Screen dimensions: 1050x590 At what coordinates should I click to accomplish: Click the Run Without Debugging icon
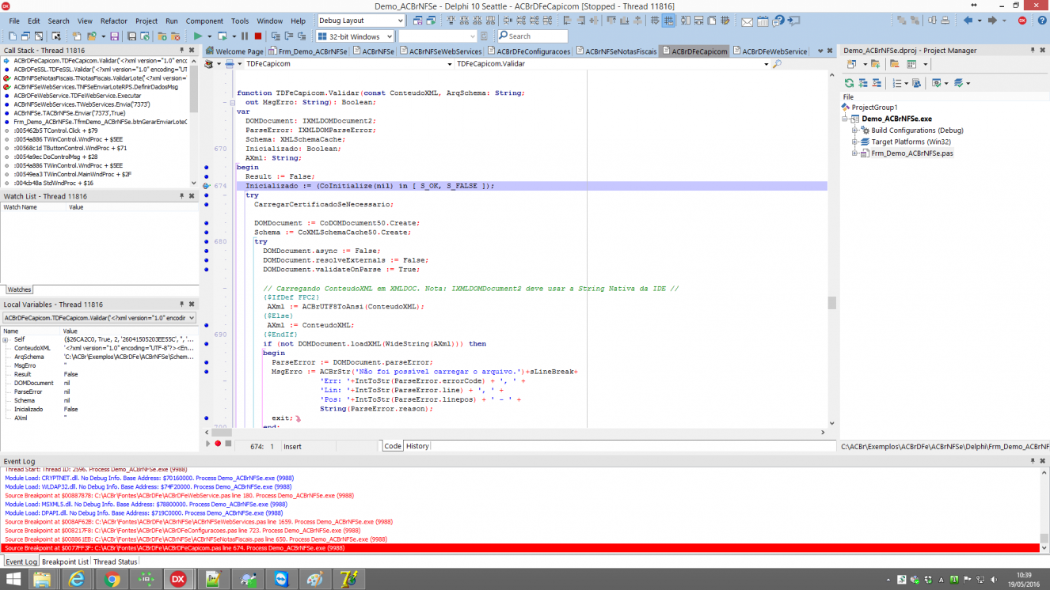[x=223, y=36]
